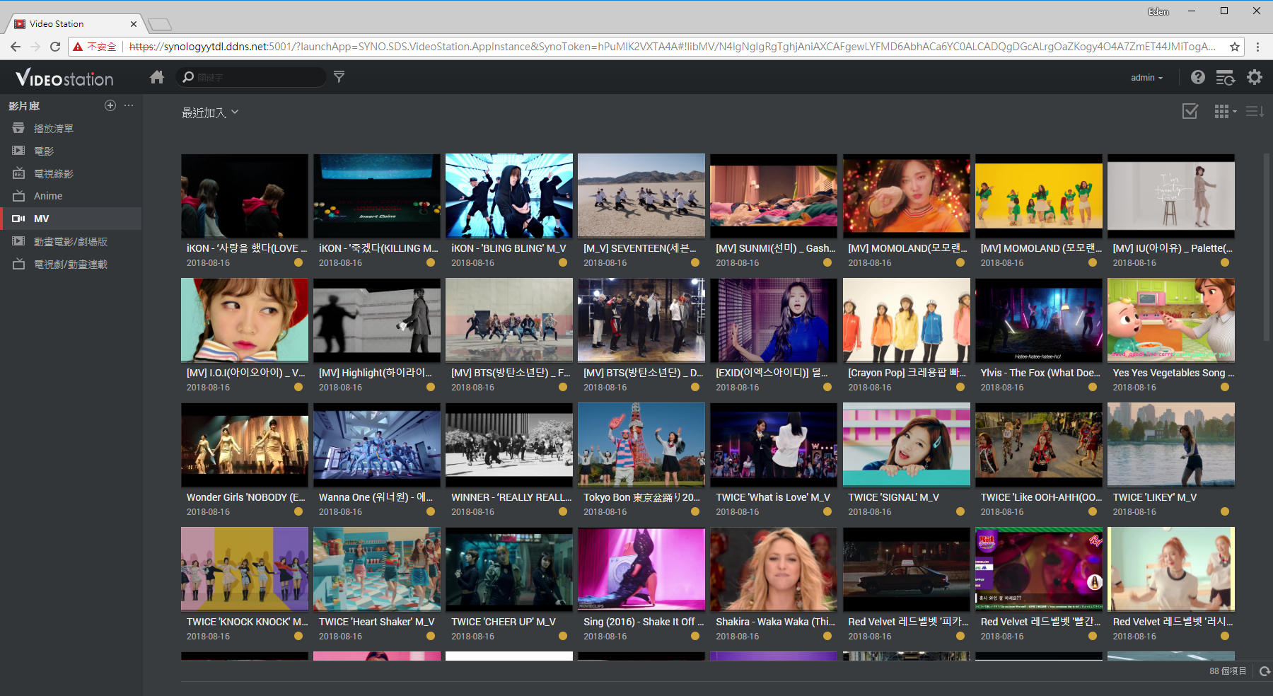Toggle multi-select mode checkbox icon
The width and height of the screenshot is (1273, 696).
[1190, 112]
